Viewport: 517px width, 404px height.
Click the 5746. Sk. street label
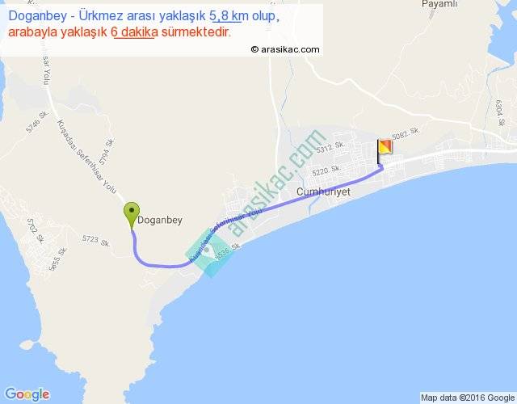coord(37,122)
